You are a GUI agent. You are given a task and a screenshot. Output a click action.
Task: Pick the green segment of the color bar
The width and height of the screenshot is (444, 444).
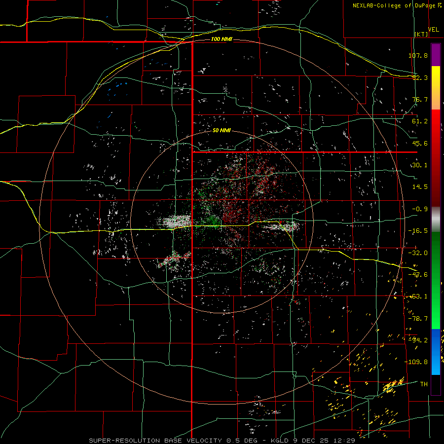click(436, 281)
